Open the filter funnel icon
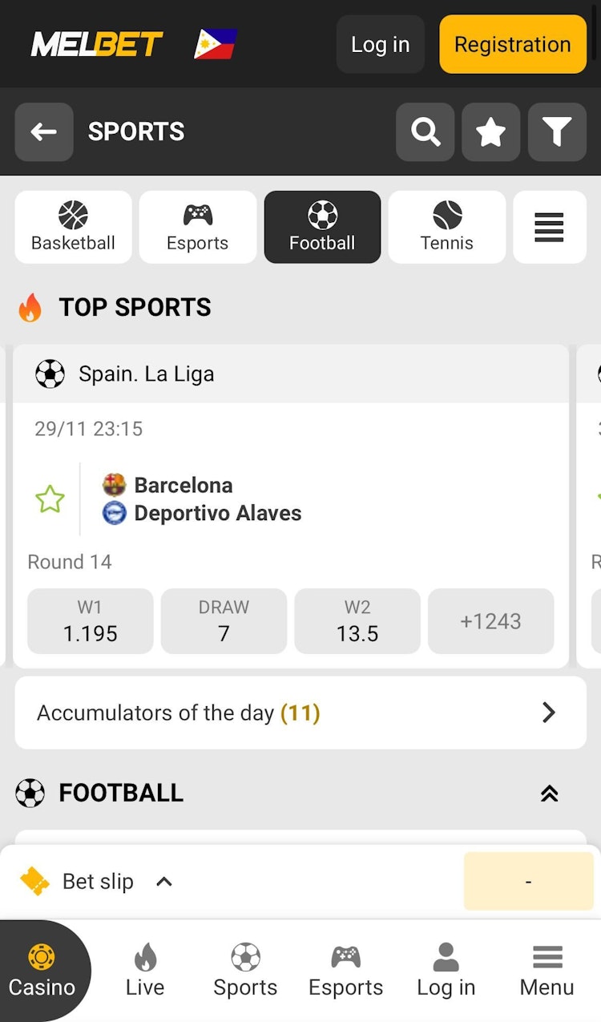This screenshot has width=601, height=1022. click(557, 132)
